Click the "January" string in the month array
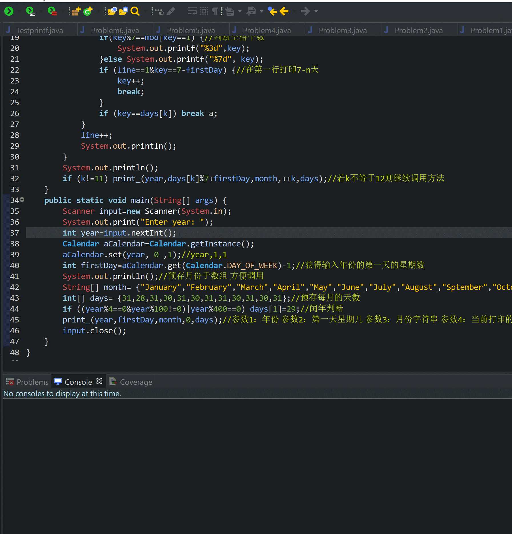Image resolution: width=512 pixels, height=534 pixels. pyautogui.click(x=161, y=287)
